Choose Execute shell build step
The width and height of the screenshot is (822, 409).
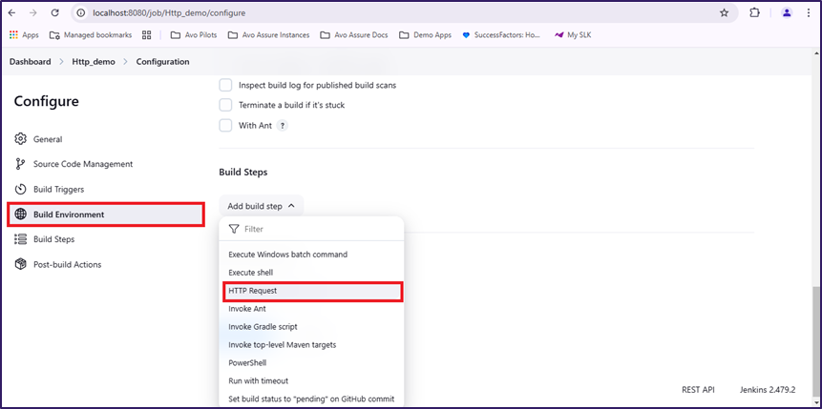[x=250, y=273]
